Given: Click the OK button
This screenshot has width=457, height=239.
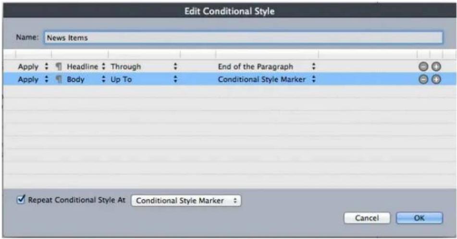Looking at the screenshot, I should click(420, 218).
